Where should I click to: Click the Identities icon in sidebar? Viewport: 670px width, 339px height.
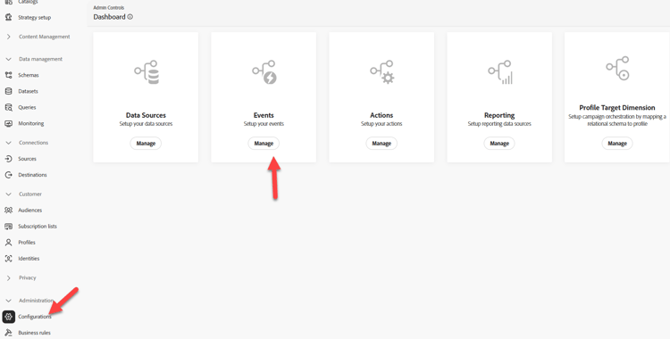point(8,259)
